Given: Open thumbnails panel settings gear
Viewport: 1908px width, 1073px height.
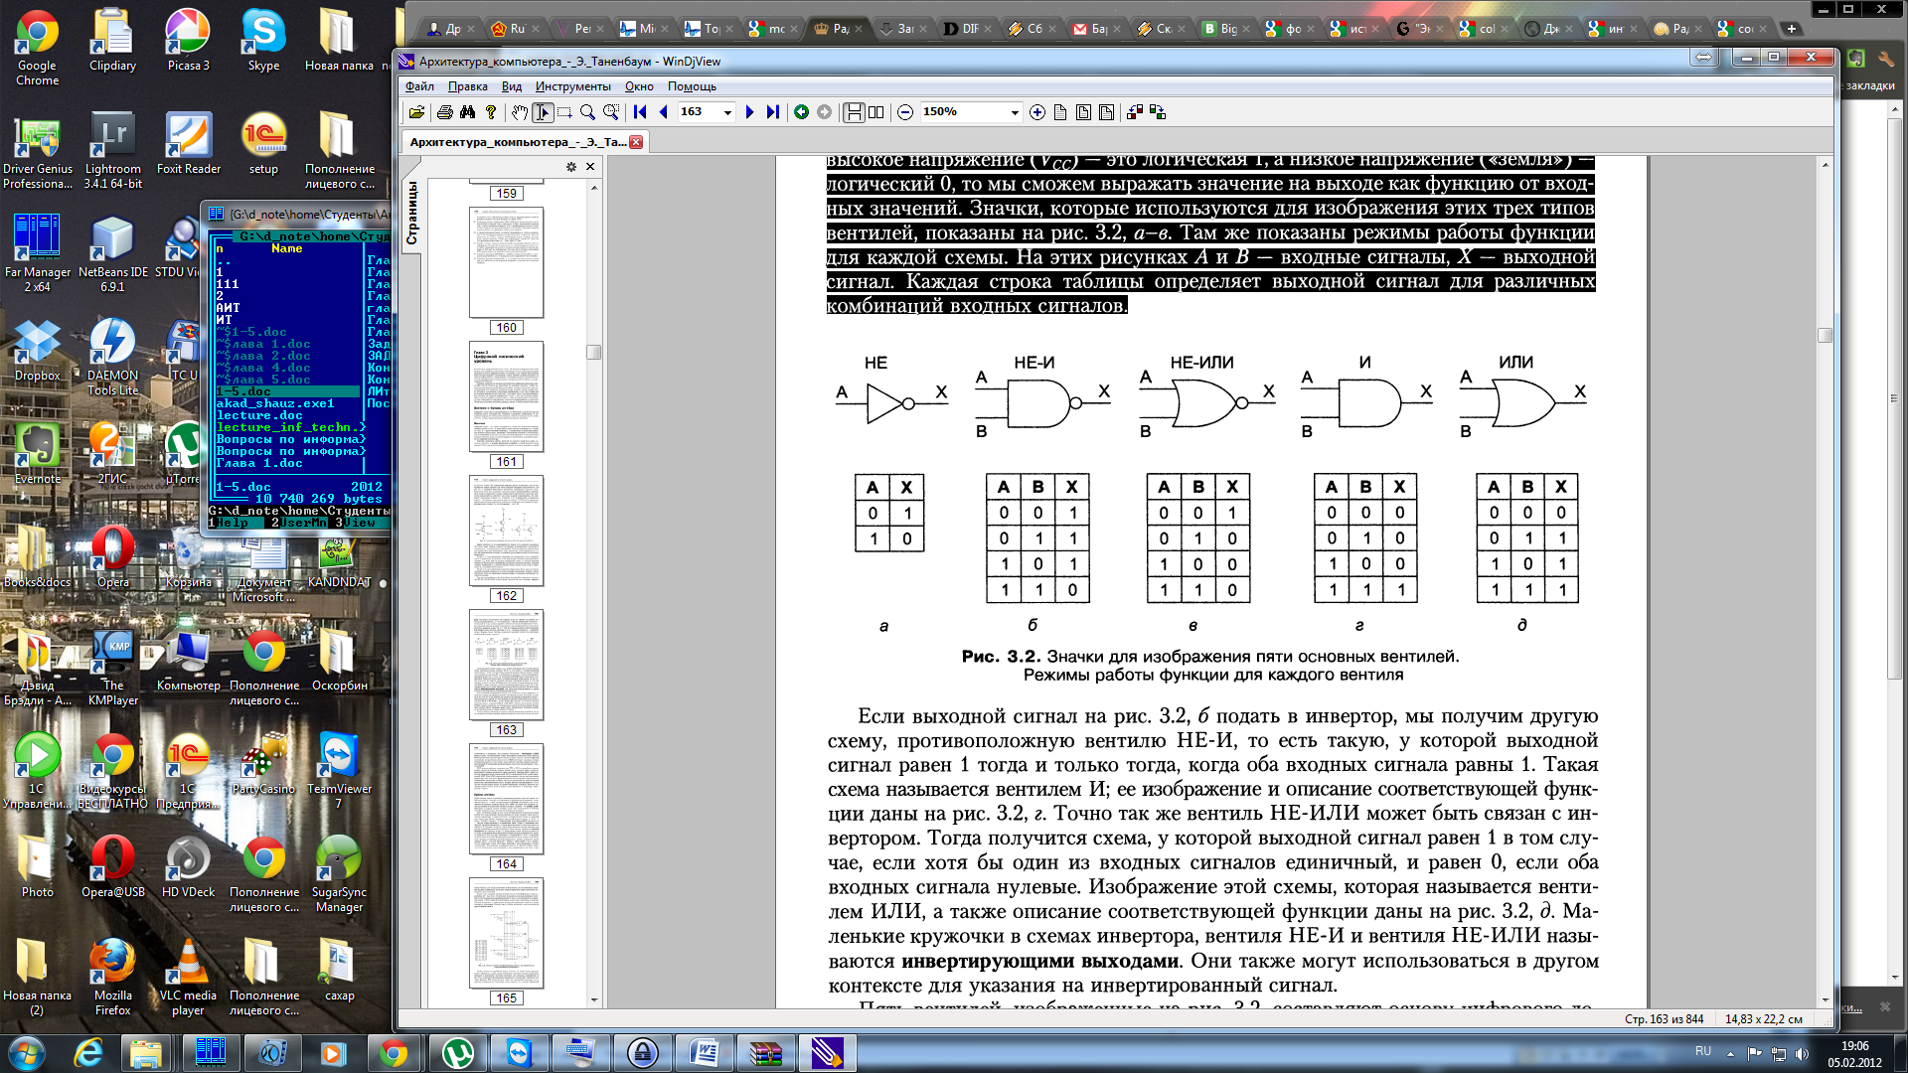Looking at the screenshot, I should click(x=571, y=167).
